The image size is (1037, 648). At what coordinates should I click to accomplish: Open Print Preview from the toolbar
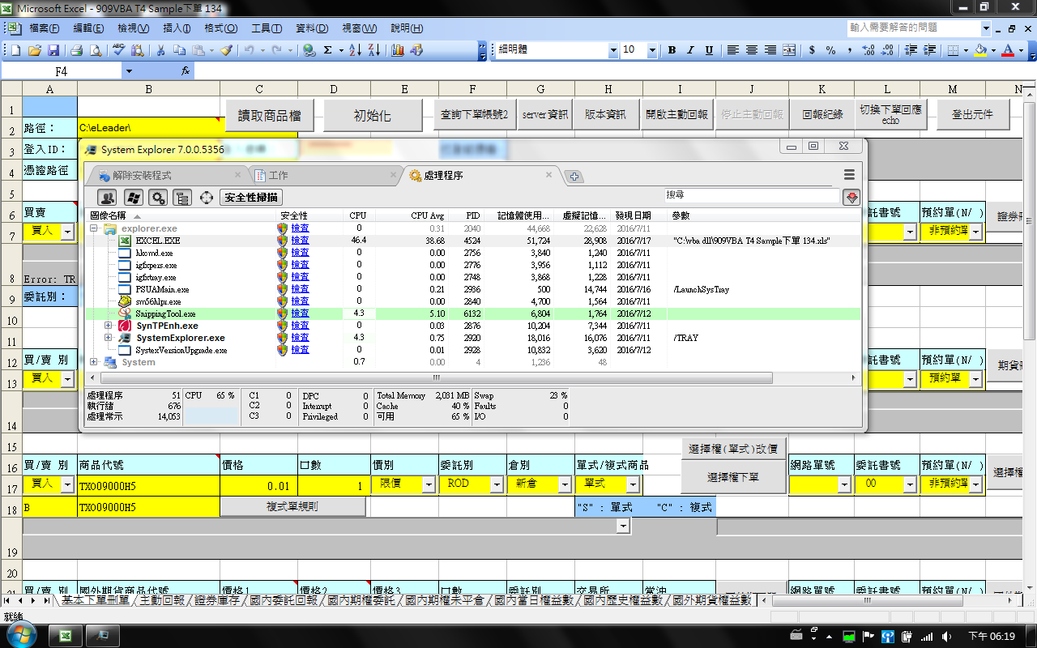tap(96, 50)
